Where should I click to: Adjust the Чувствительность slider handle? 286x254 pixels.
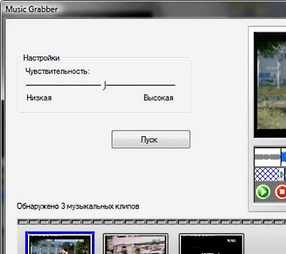105,86
